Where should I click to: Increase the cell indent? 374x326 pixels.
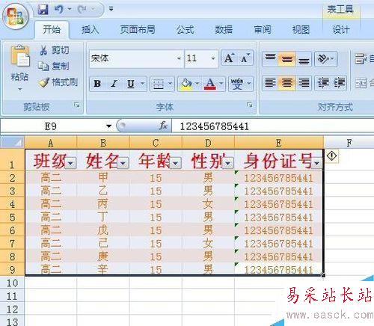tap(339, 83)
